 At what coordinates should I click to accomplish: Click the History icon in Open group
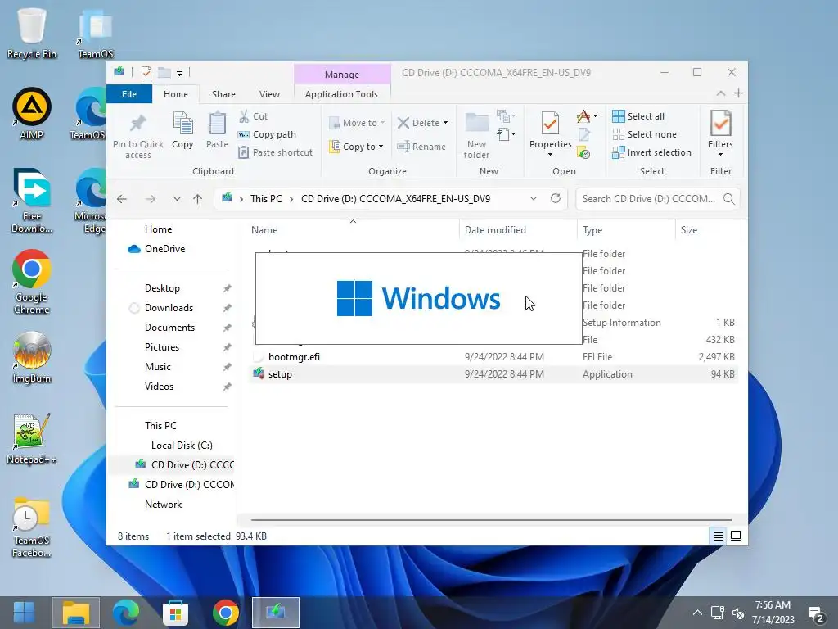point(583,153)
